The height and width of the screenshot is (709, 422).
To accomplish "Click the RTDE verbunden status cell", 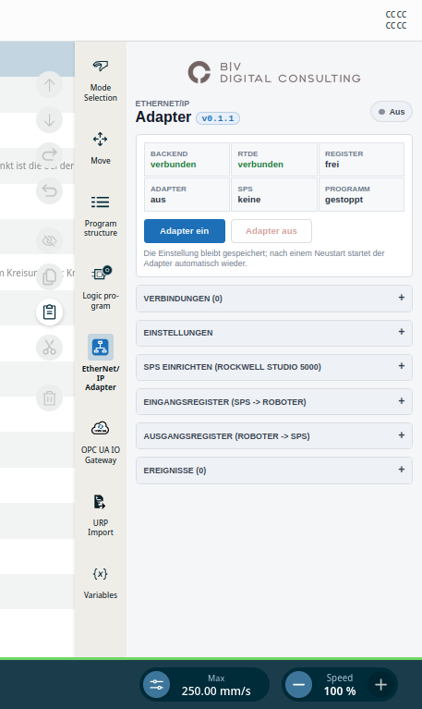I will pos(274,159).
